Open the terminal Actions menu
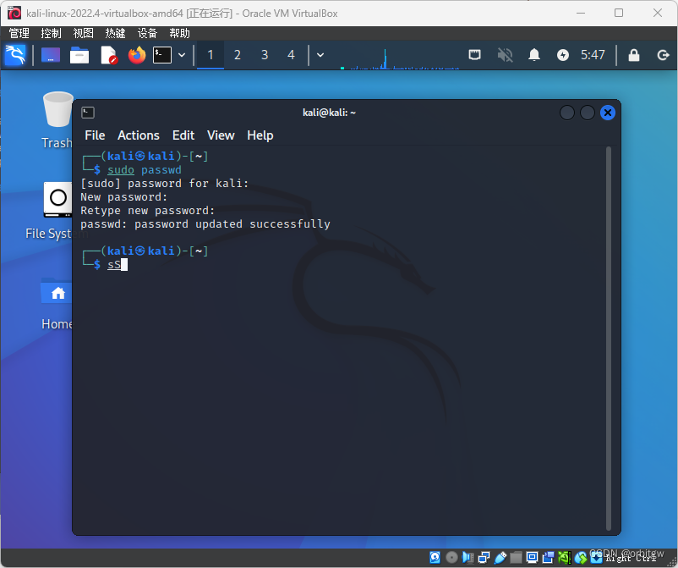 coord(139,135)
